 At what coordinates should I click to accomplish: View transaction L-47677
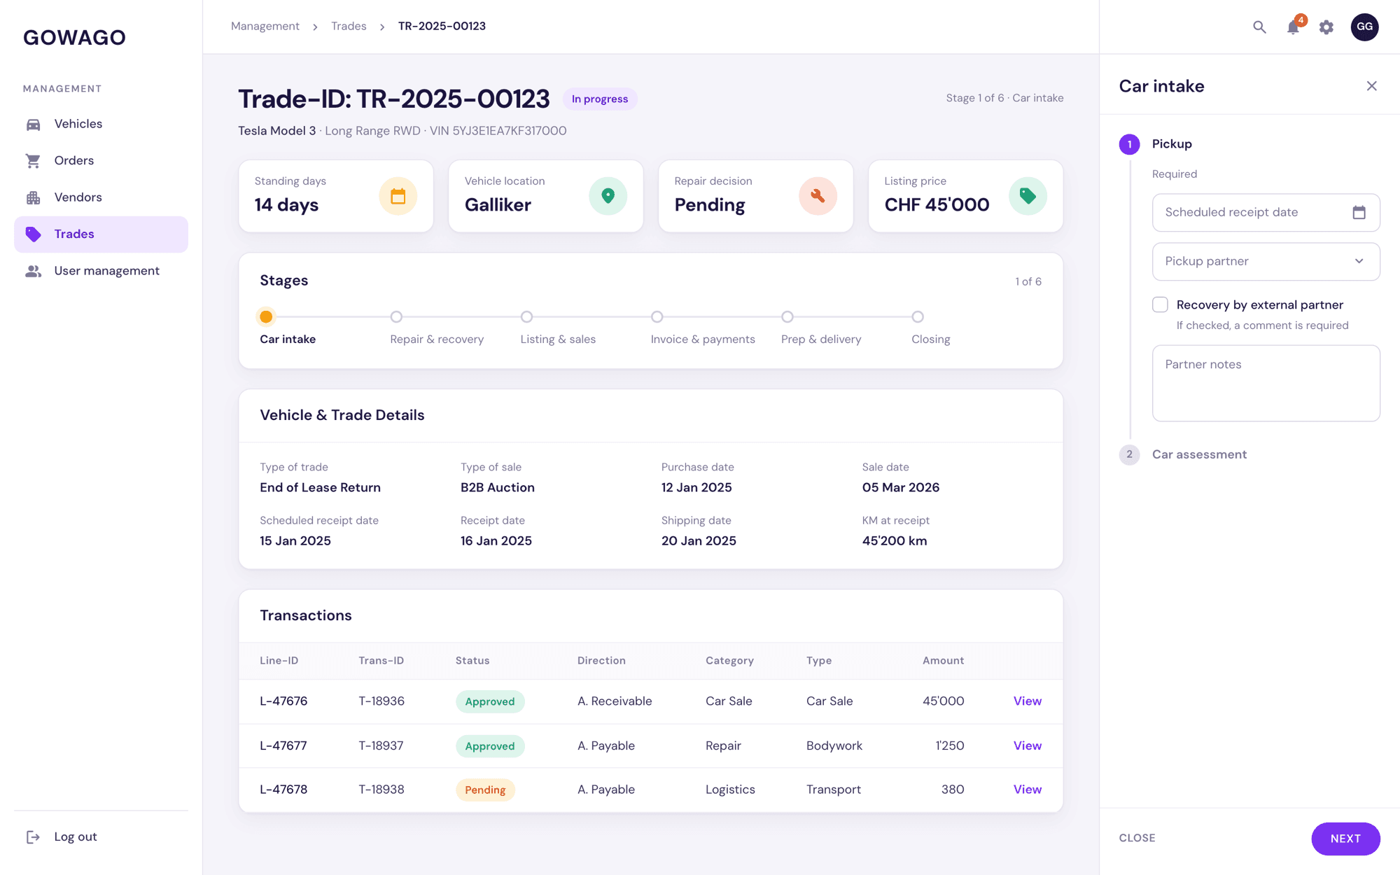(1027, 745)
